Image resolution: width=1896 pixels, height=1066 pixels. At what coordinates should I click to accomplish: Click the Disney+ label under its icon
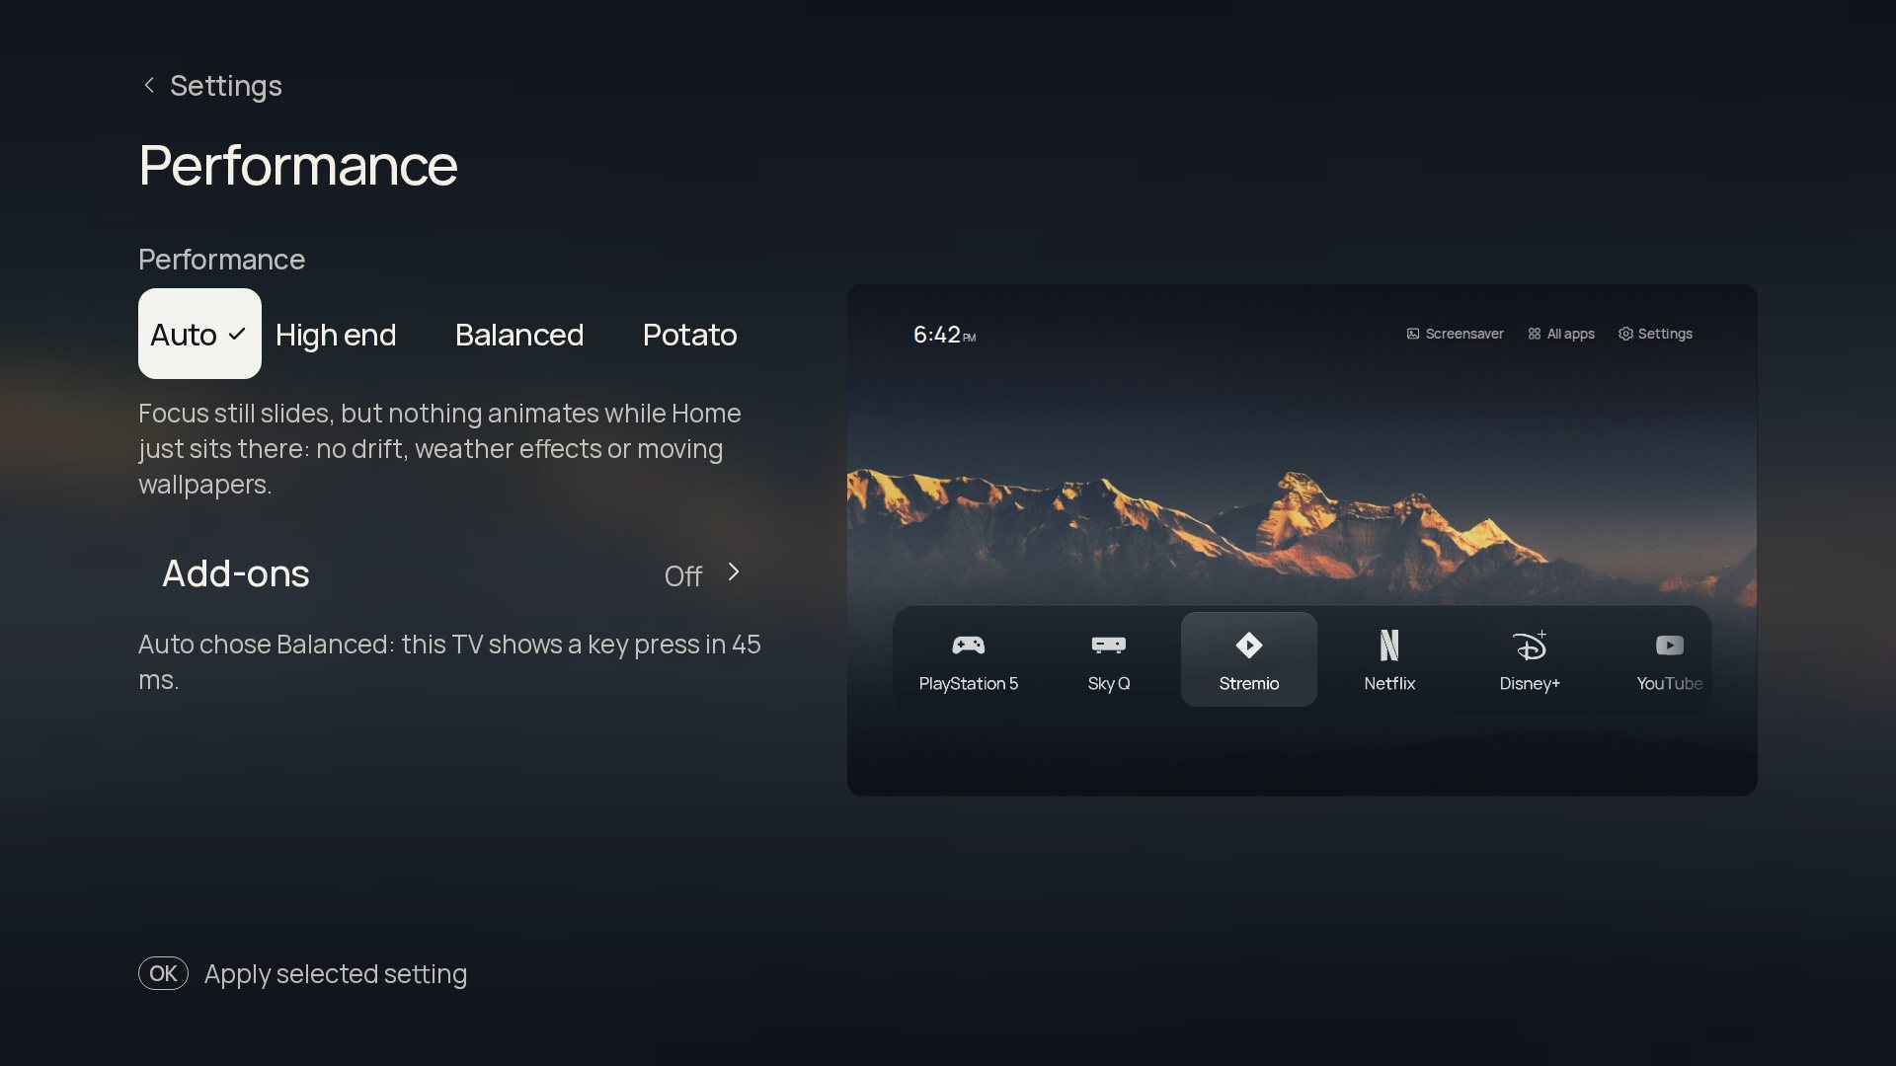click(x=1530, y=683)
